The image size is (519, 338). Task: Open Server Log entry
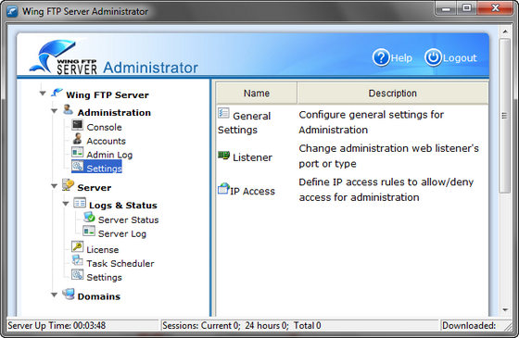122,233
